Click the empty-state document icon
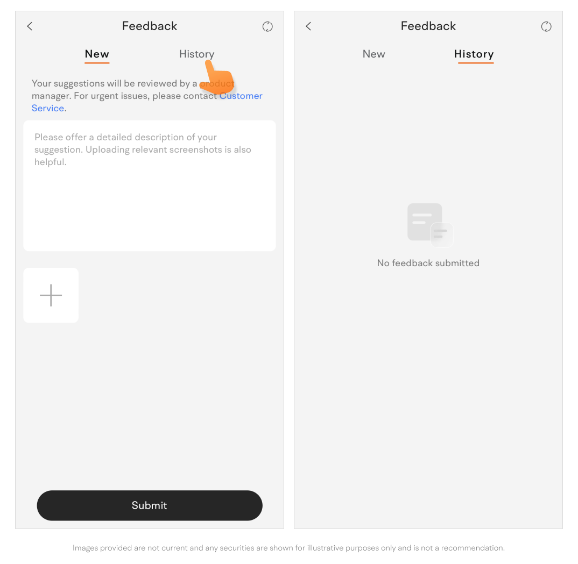Image resolution: width=578 pixels, height=564 pixels. coord(430,225)
